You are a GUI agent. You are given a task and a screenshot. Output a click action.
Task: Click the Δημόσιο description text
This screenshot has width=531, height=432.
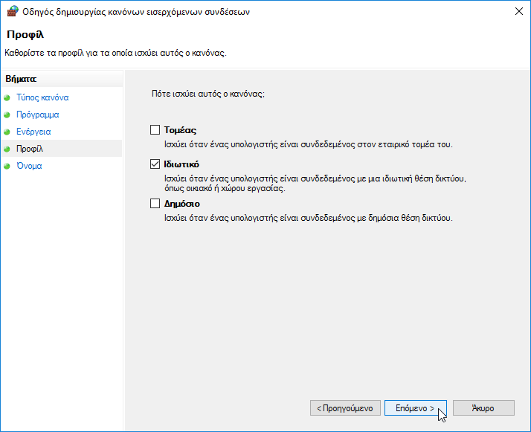point(309,218)
